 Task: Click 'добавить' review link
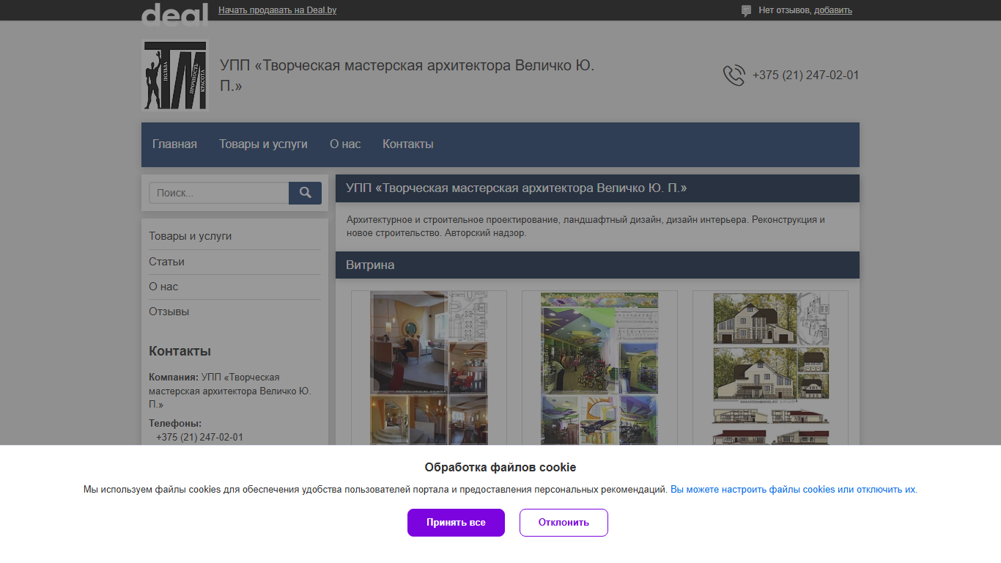tap(833, 10)
